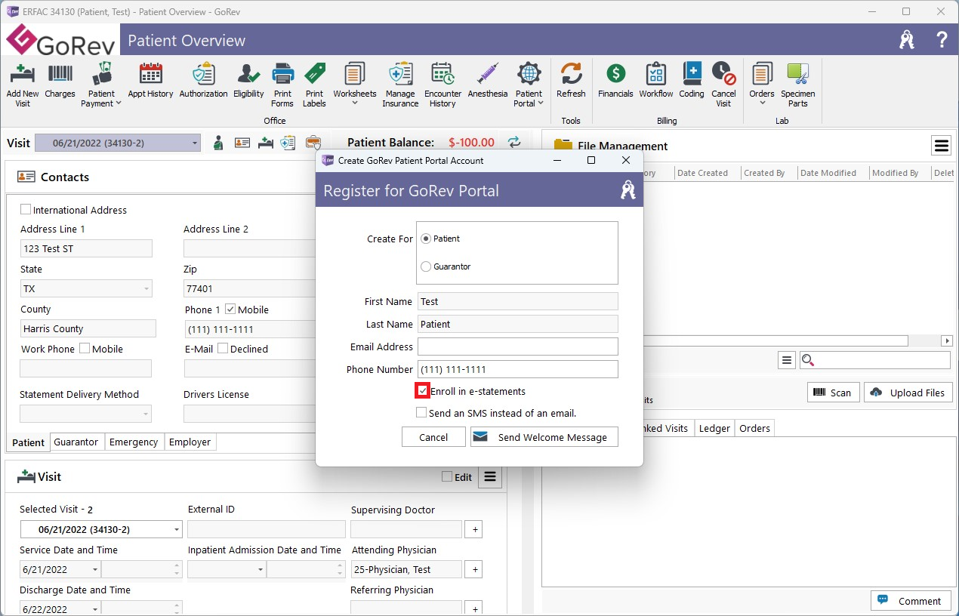This screenshot has width=959, height=616.
Task: Open Statement Delivery Method dropdown
Action: click(146, 414)
